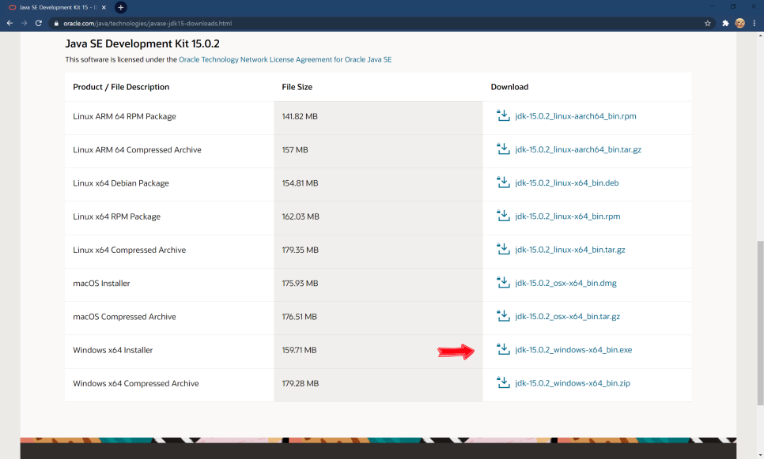Go back with the browser back arrow
The height and width of the screenshot is (459, 764).
pos(9,23)
